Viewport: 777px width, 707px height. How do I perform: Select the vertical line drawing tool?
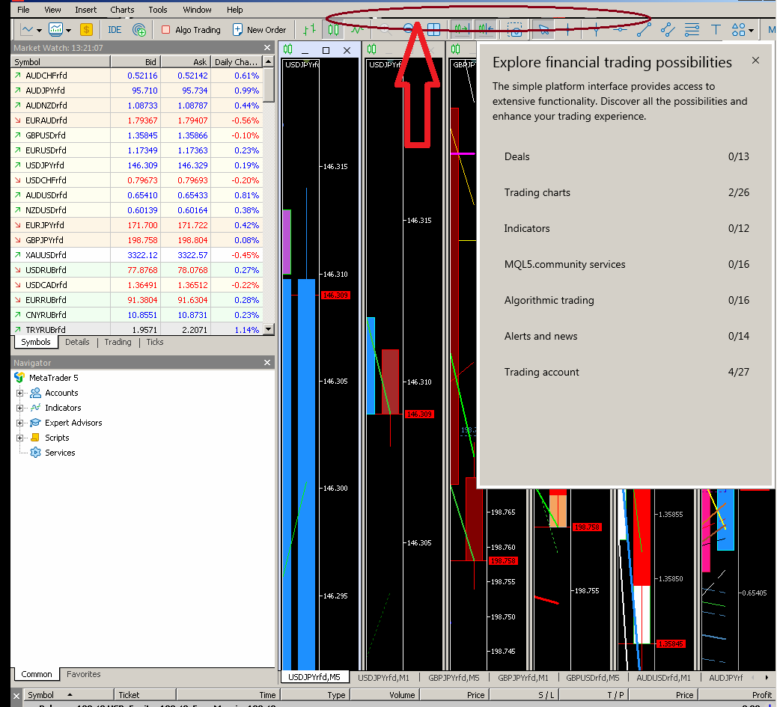click(x=596, y=30)
